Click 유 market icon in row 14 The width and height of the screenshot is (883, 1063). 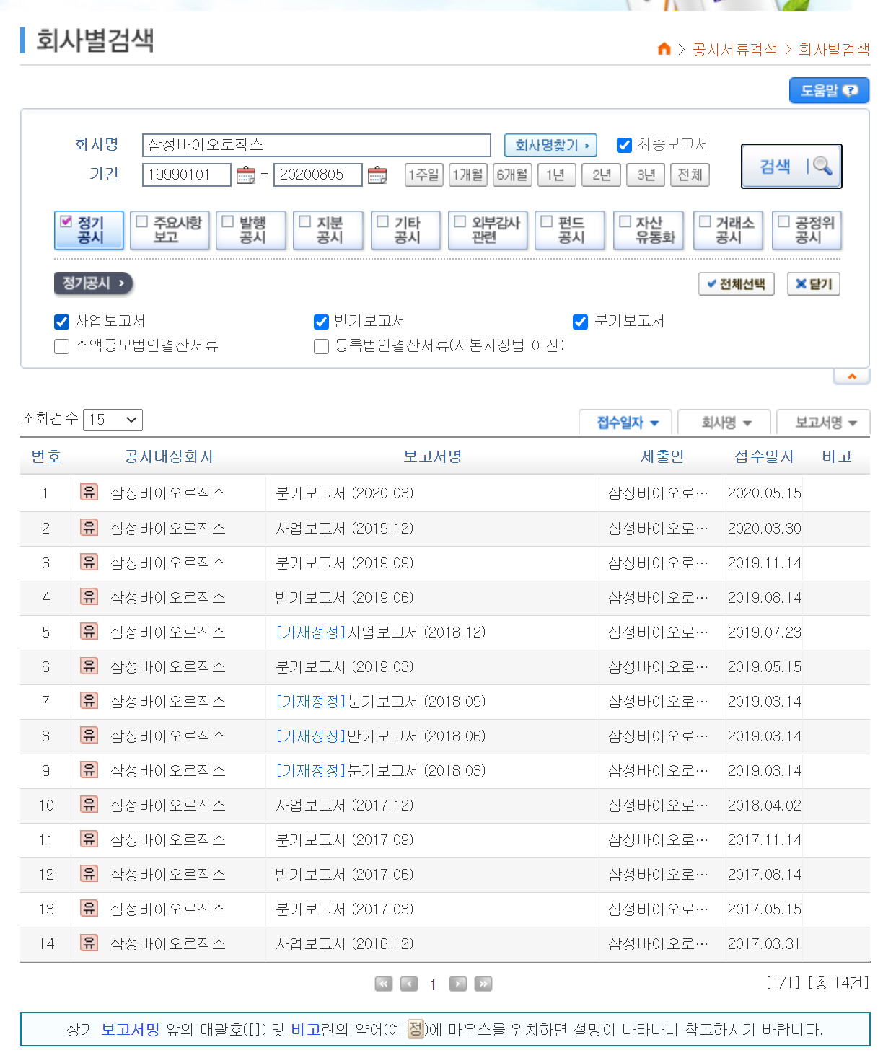click(x=89, y=943)
